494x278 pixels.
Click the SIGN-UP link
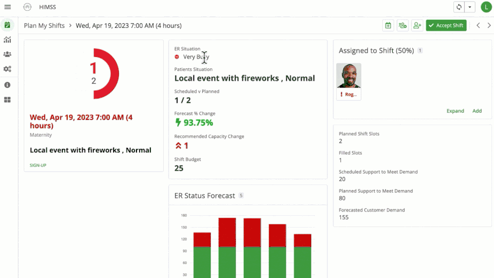tap(38, 165)
